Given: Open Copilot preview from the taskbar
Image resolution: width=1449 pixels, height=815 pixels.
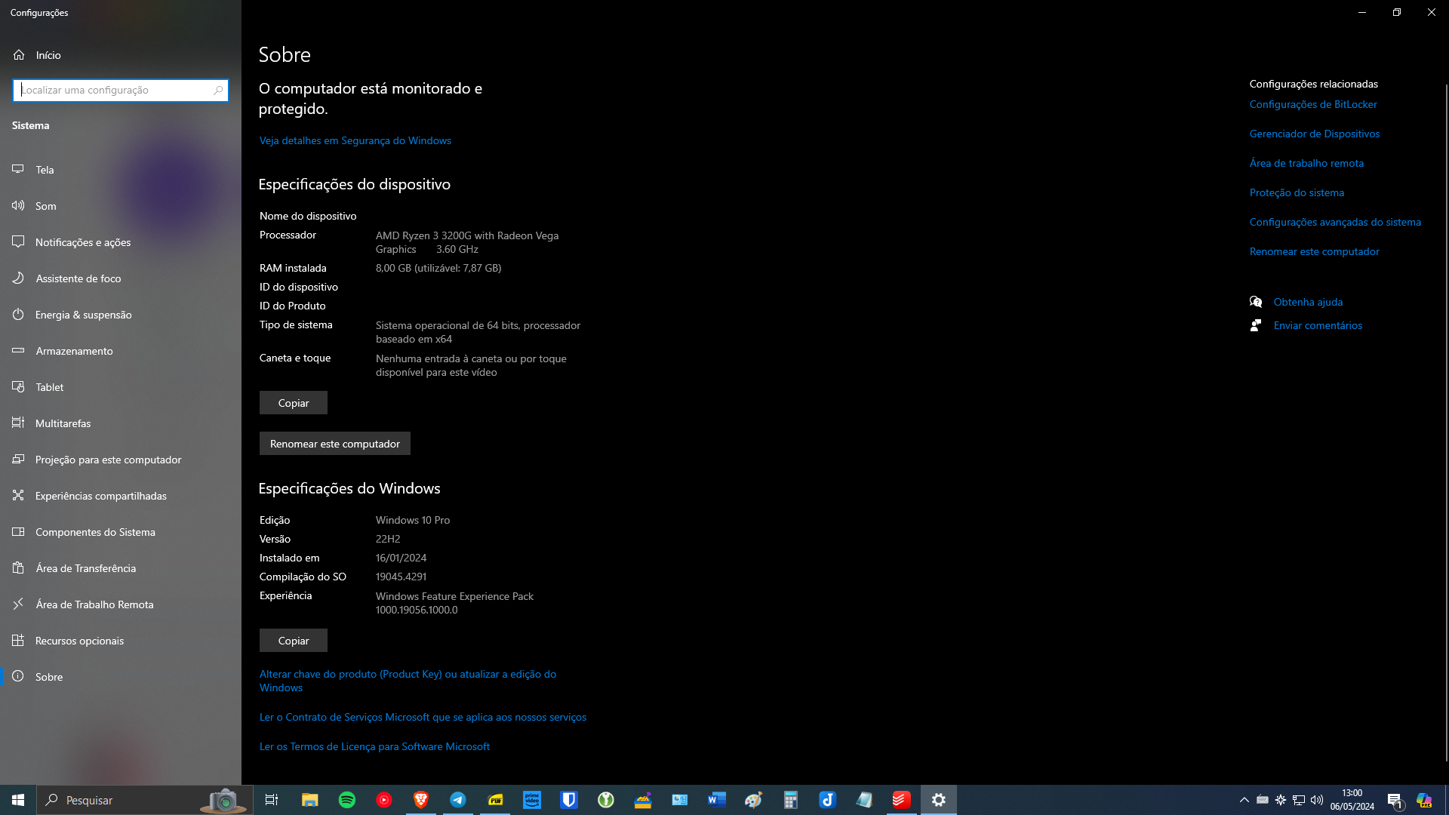Looking at the screenshot, I should coord(1424,800).
